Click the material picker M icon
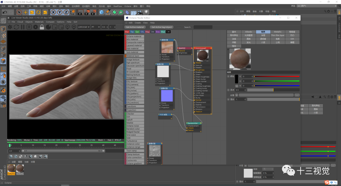341x186 pixels. tap(74, 27)
